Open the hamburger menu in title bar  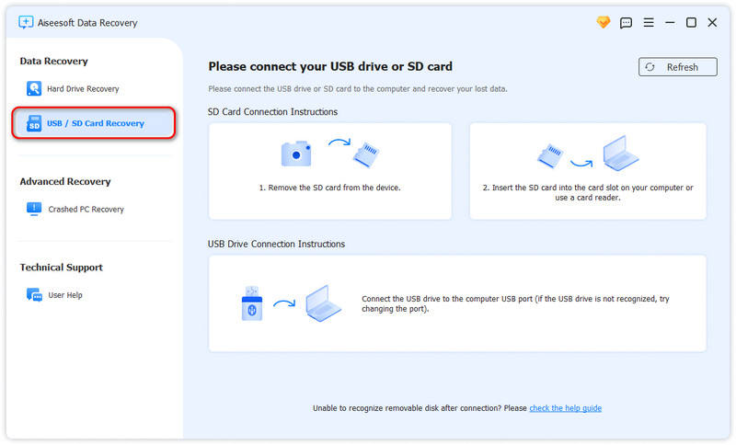click(649, 23)
